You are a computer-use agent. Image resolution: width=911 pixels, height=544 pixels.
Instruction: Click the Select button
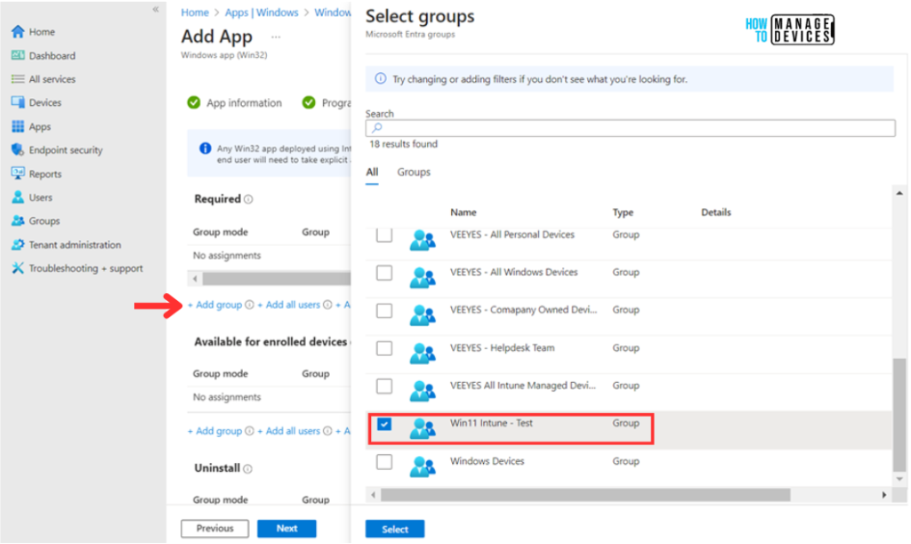[395, 529]
